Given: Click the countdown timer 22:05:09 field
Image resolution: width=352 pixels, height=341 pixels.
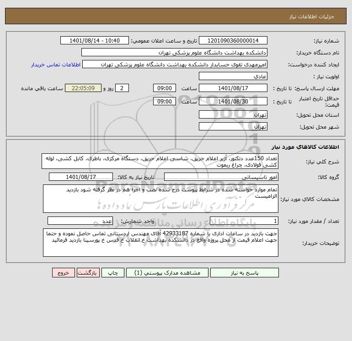Looking at the screenshot, I should (x=83, y=88).
